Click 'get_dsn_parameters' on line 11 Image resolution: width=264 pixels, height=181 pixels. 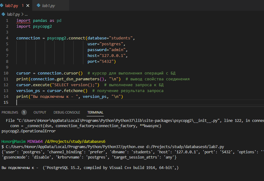tap(78, 79)
